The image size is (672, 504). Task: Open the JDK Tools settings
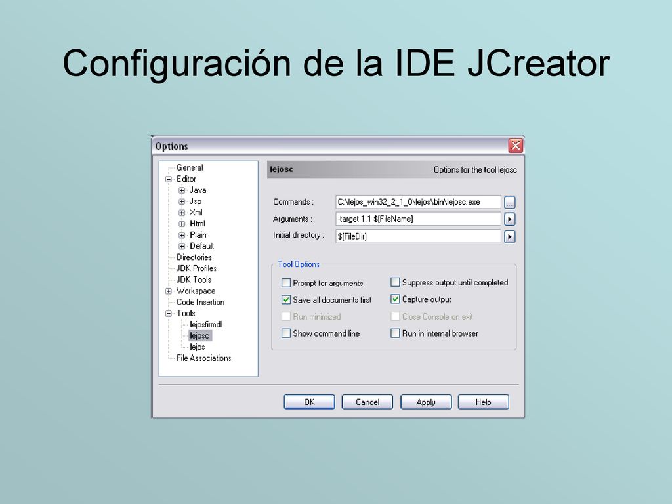point(194,280)
